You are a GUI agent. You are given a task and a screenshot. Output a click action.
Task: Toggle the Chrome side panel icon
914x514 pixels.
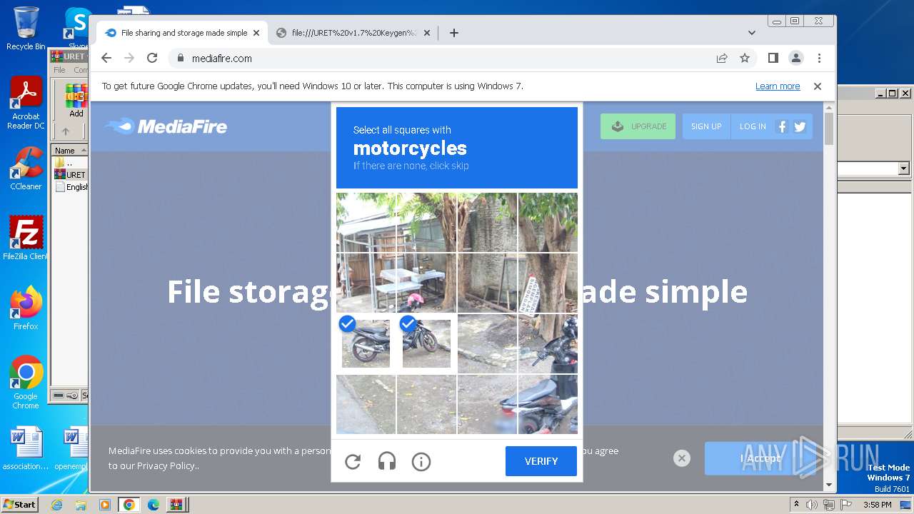773,59
